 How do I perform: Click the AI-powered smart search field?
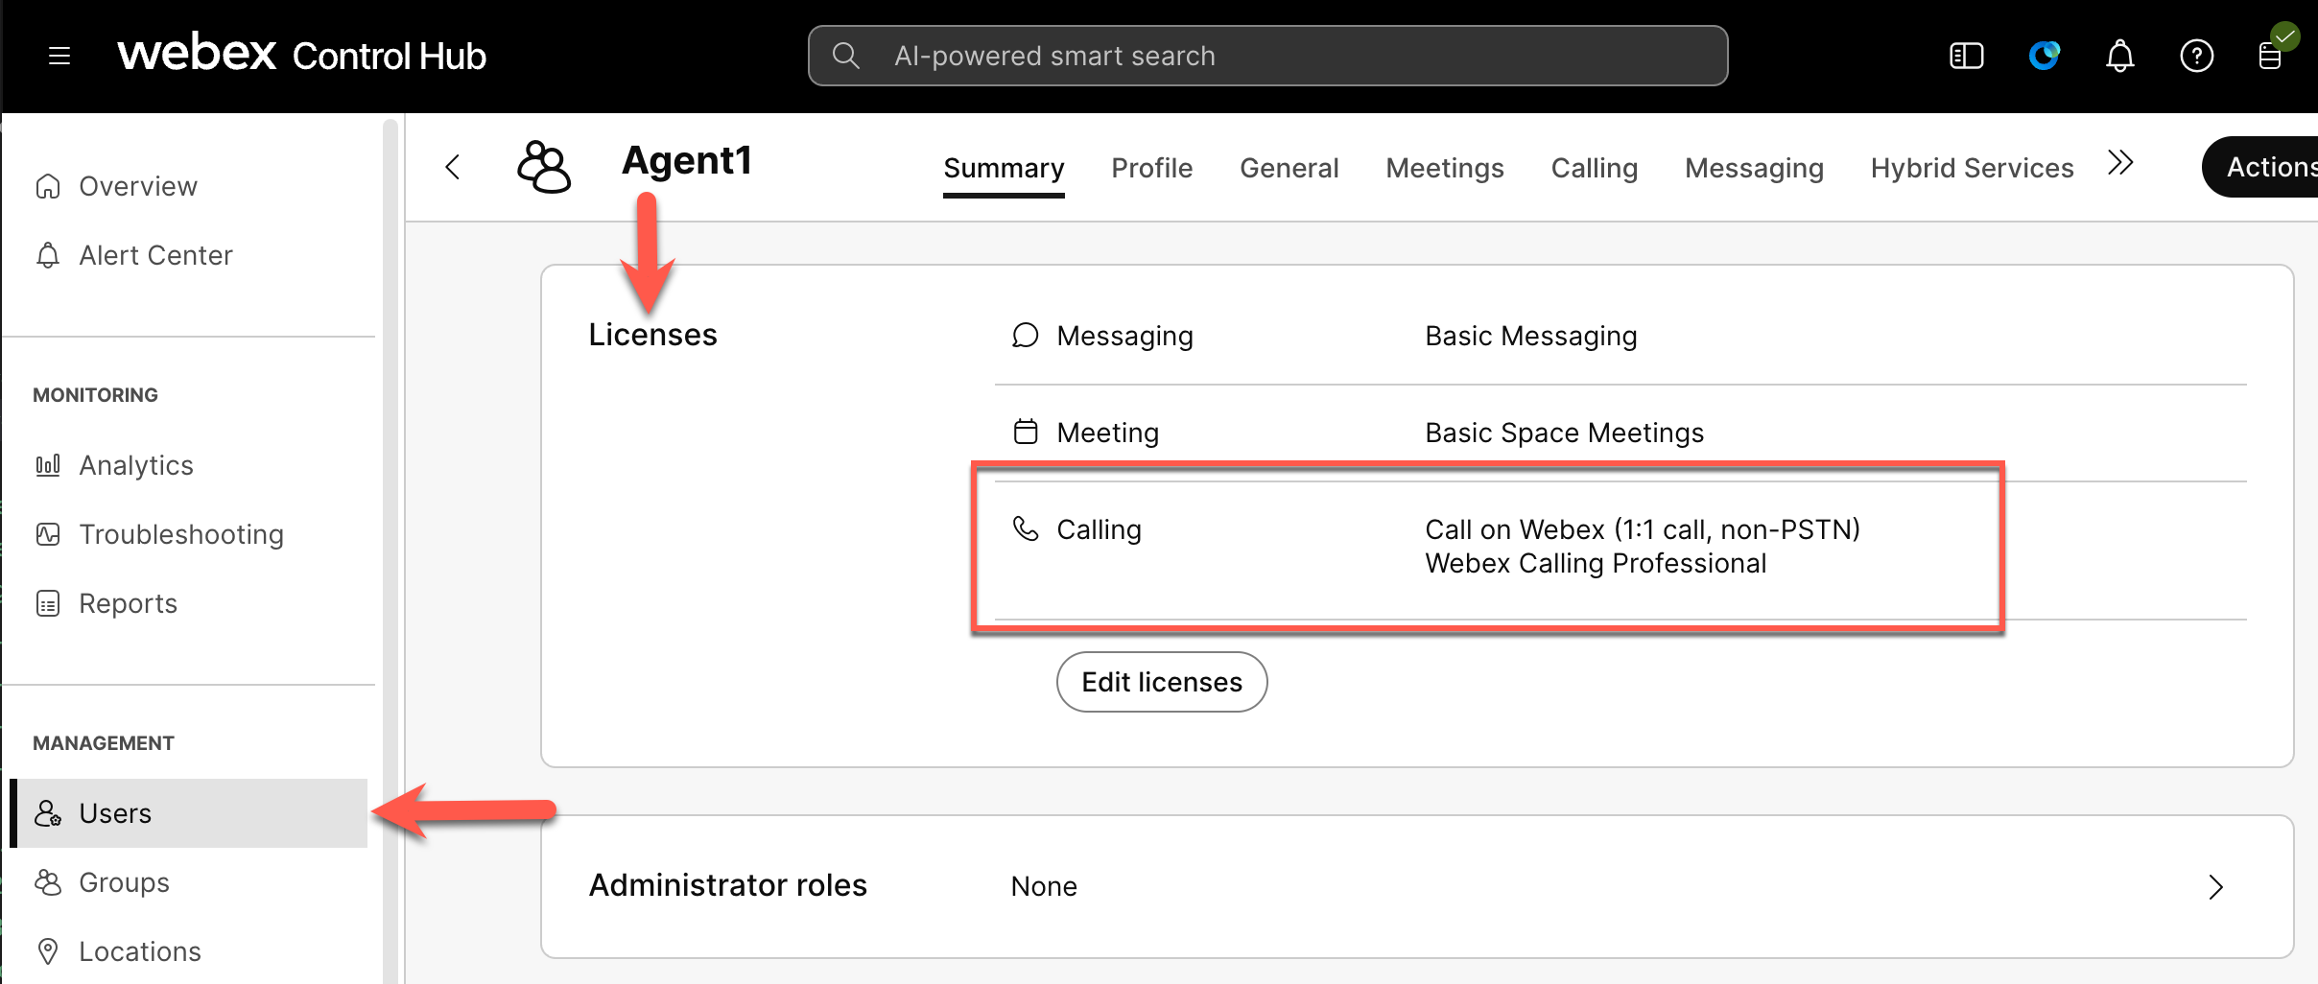click(x=1266, y=56)
